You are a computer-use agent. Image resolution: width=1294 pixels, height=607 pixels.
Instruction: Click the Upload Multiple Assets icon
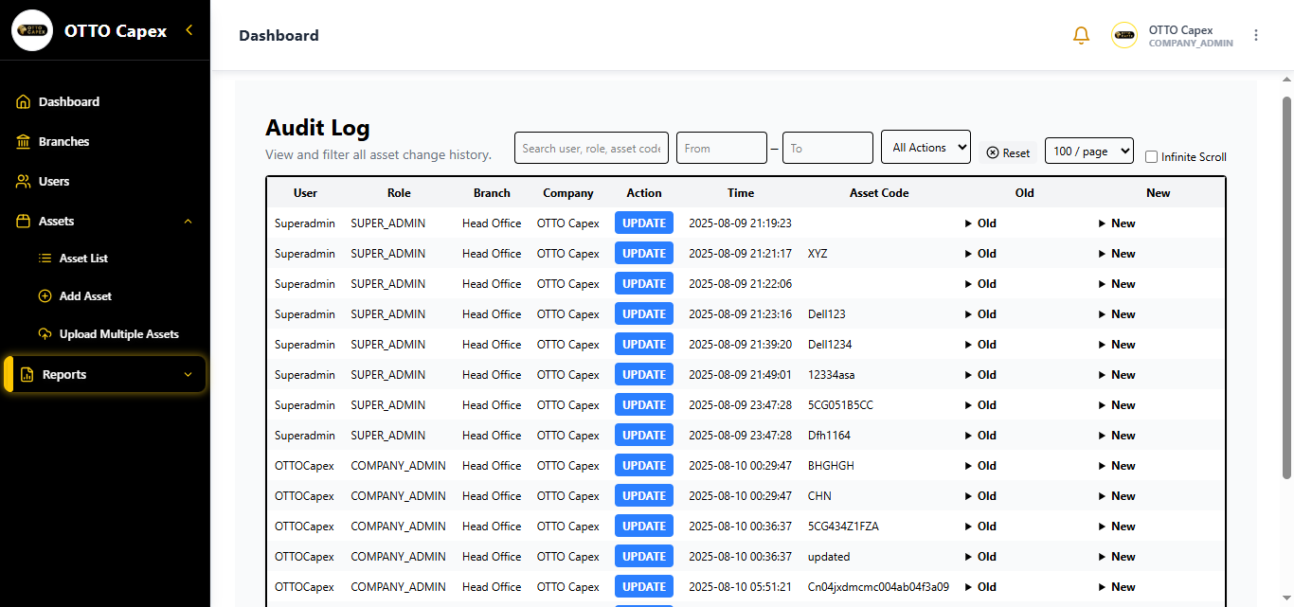[x=45, y=333]
